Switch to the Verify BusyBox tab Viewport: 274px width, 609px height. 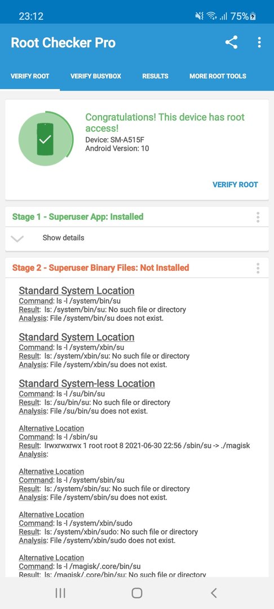pos(96,76)
